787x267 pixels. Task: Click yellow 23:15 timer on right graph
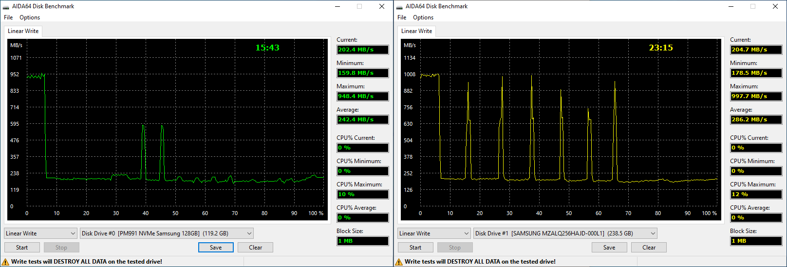pos(661,48)
